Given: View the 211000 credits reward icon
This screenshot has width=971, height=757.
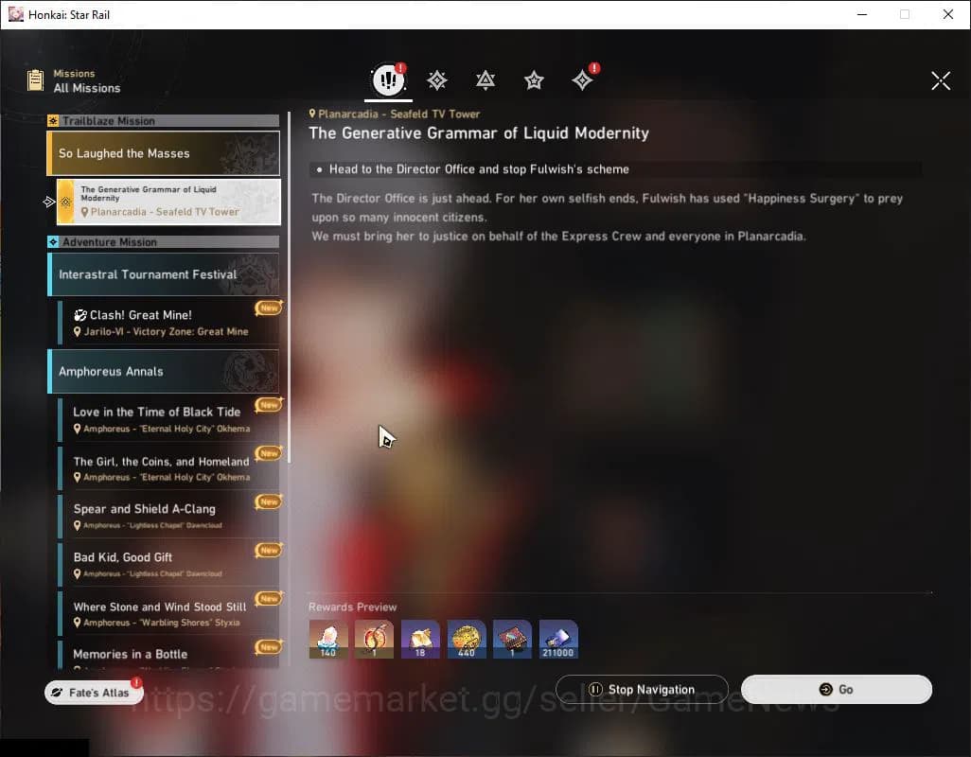Looking at the screenshot, I should pyautogui.click(x=558, y=639).
